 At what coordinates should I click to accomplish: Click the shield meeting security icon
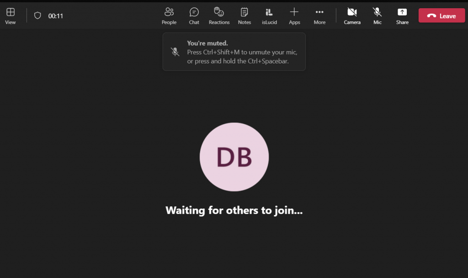tap(37, 16)
